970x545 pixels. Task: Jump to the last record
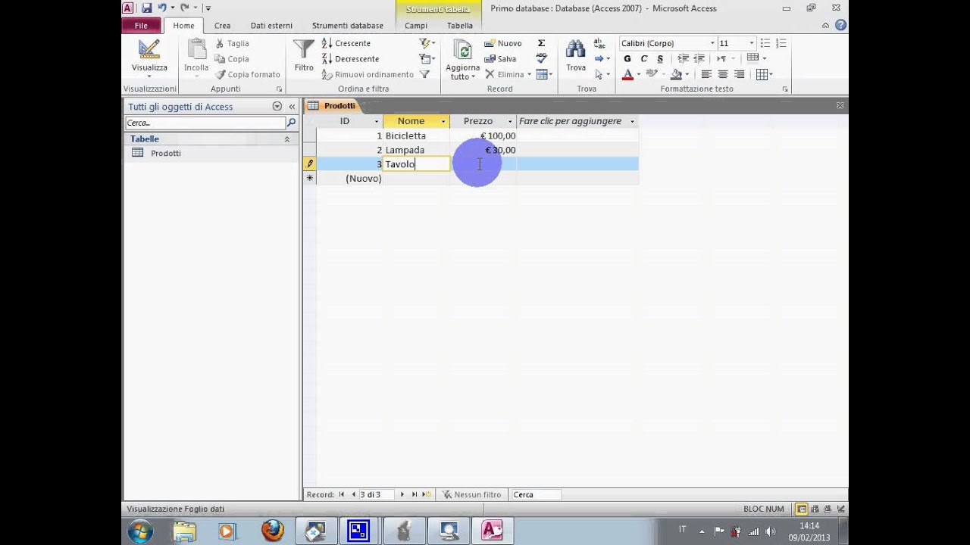pyautogui.click(x=415, y=494)
